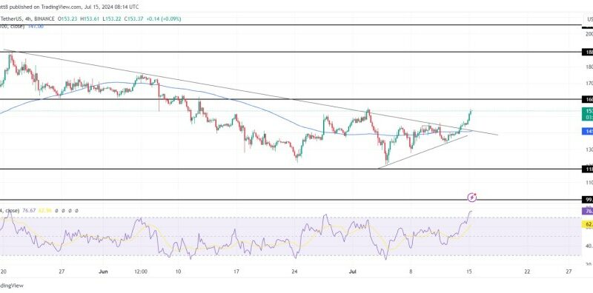Click the 'Jul' label on time axis

pyautogui.click(x=352, y=271)
